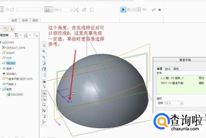
Task: Expand the 旋转 1 tree node
Action: click(x=2, y=68)
